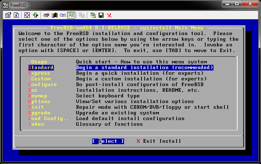Image resolution: width=261 pixels, height=164 pixels.
Task: Click 'View/Set various installation options' text
Action: click(x=135, y=101)
